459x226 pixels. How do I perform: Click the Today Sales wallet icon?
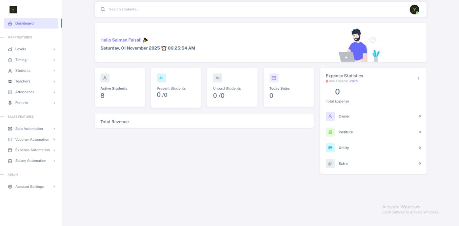274,78
